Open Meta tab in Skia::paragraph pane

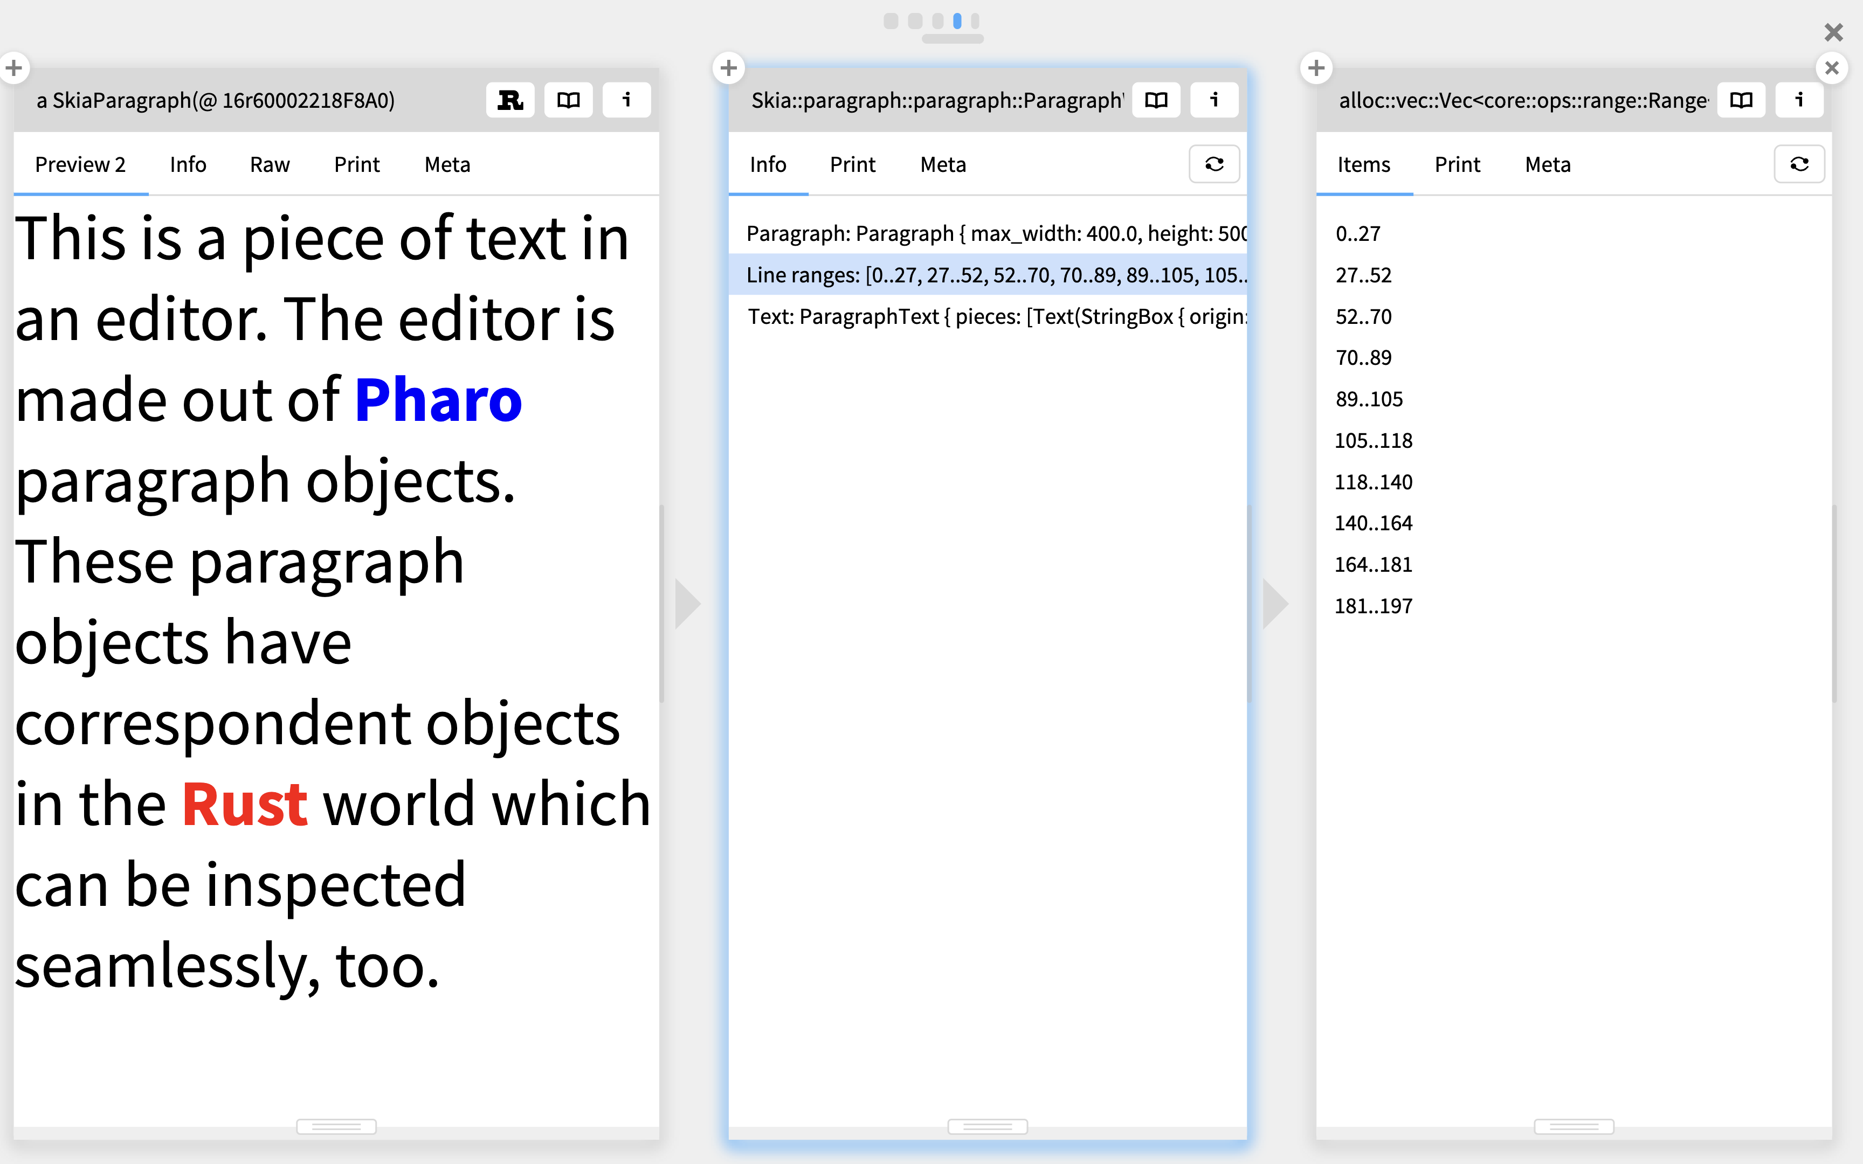coord(943,165)
